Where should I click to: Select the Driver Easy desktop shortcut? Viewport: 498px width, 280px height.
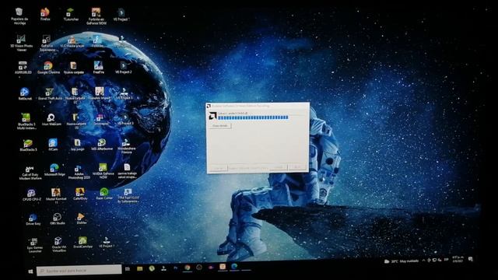pyautogui.click(x=33, y=219)
